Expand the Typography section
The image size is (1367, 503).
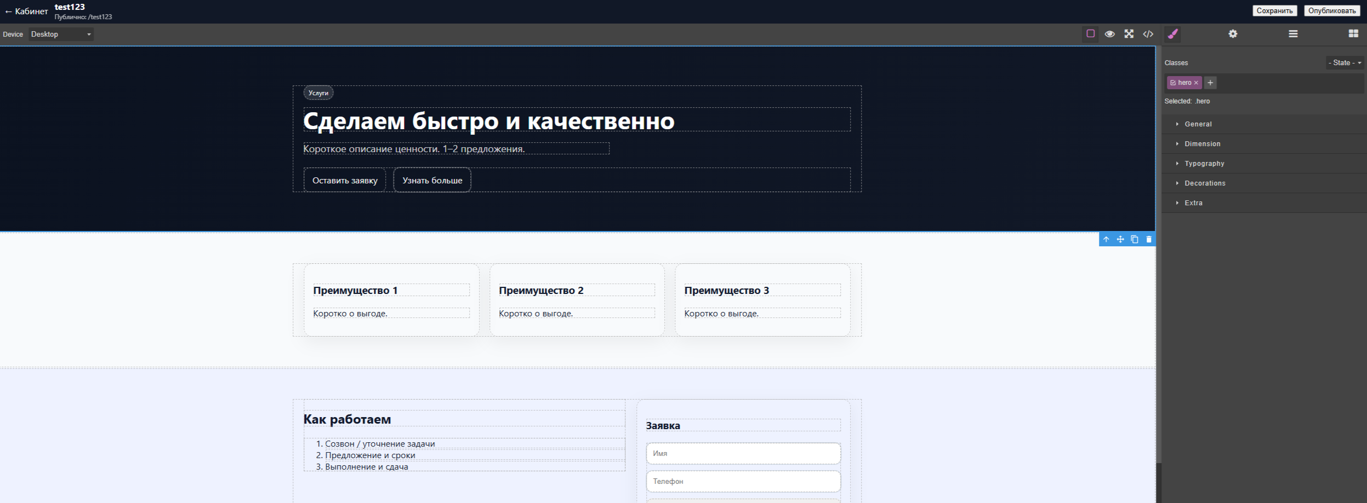[1204, 163]
